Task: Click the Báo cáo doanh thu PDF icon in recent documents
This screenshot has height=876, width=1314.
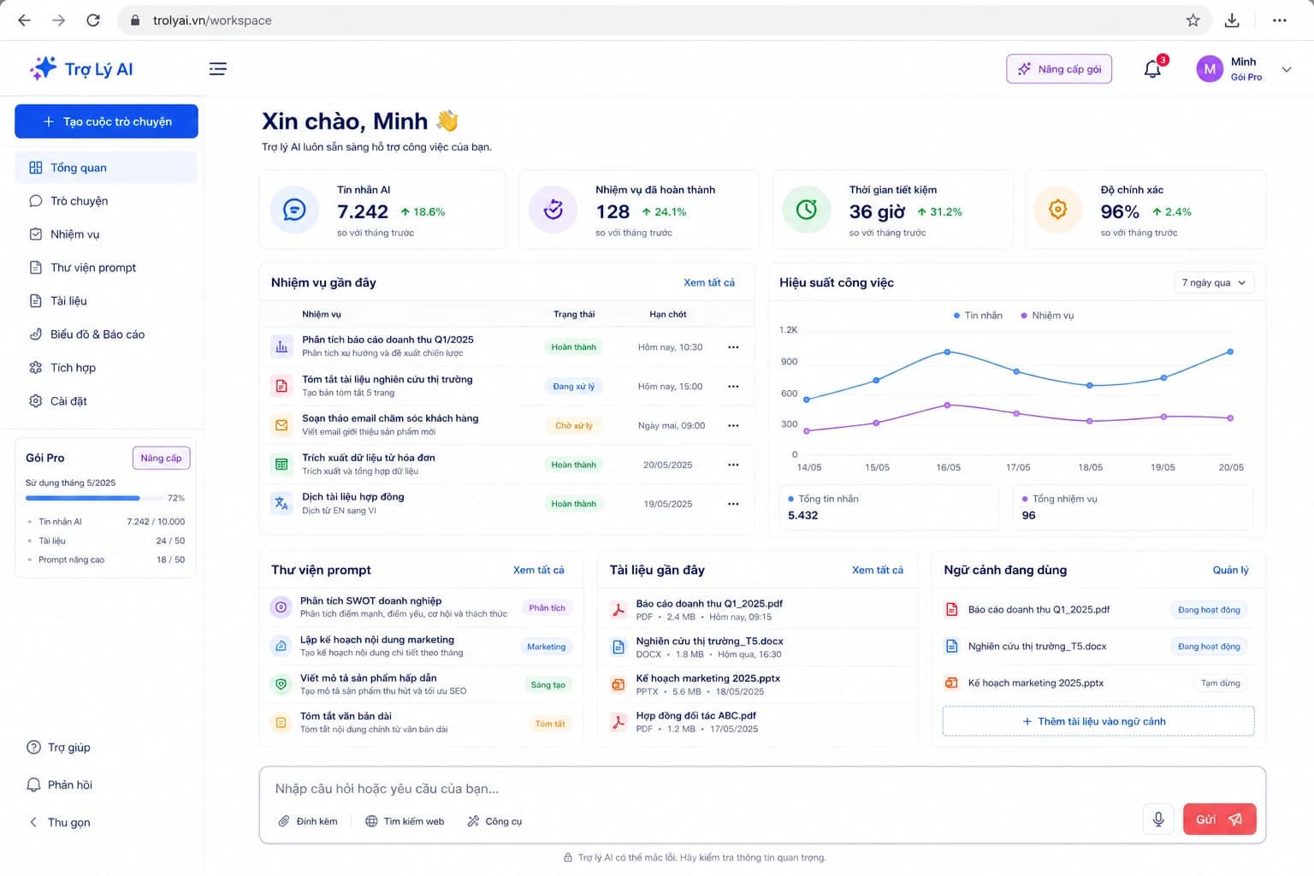Action: [x=618, y=610]
